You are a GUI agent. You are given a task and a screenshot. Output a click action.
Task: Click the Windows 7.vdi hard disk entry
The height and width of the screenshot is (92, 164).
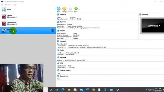pyautogui.click(x=79, y=46)
